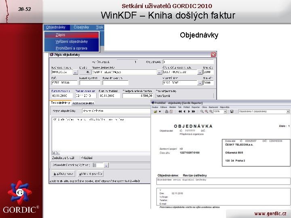Click the Objednáváme text box in report preview
This screenshot has width=291, height=218.
223,181
